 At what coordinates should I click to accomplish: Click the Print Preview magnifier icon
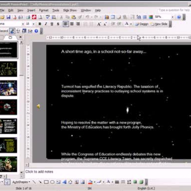40,17
